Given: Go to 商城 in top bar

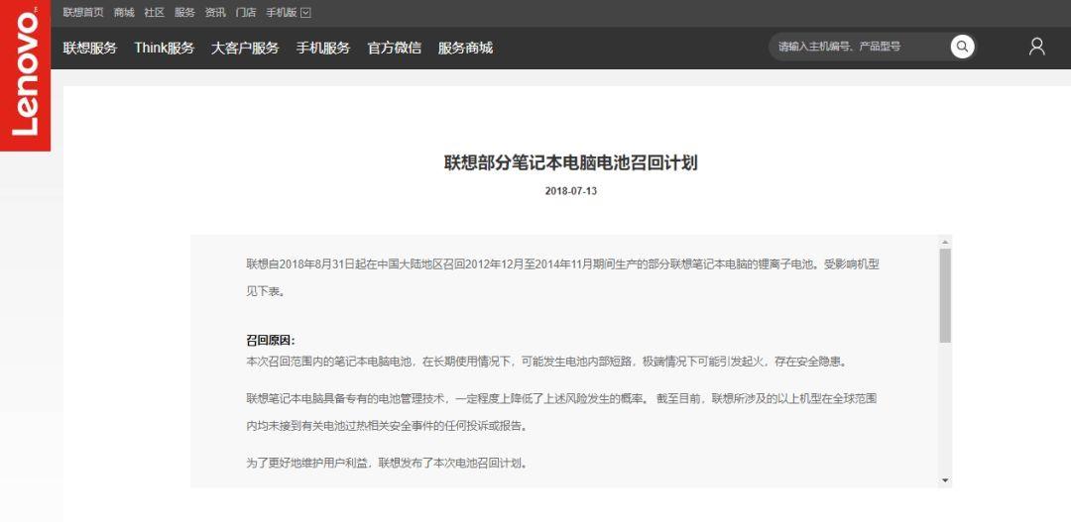Looking at the screenshot, I should 124,12.
